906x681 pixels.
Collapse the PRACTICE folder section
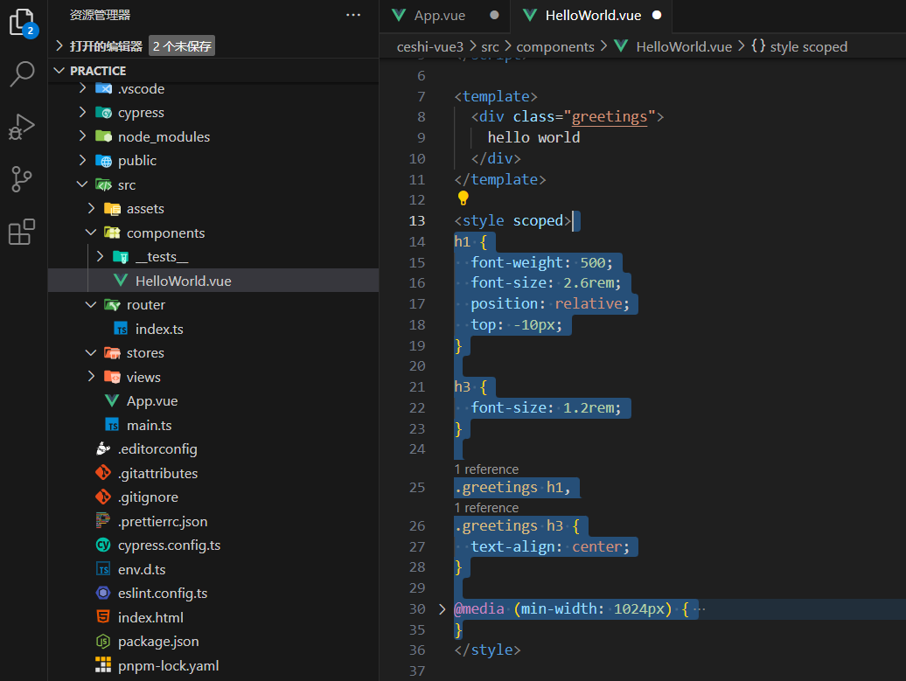(x=59, y=71)
